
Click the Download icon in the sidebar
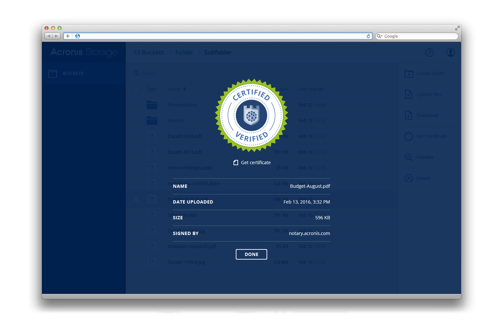409,115
